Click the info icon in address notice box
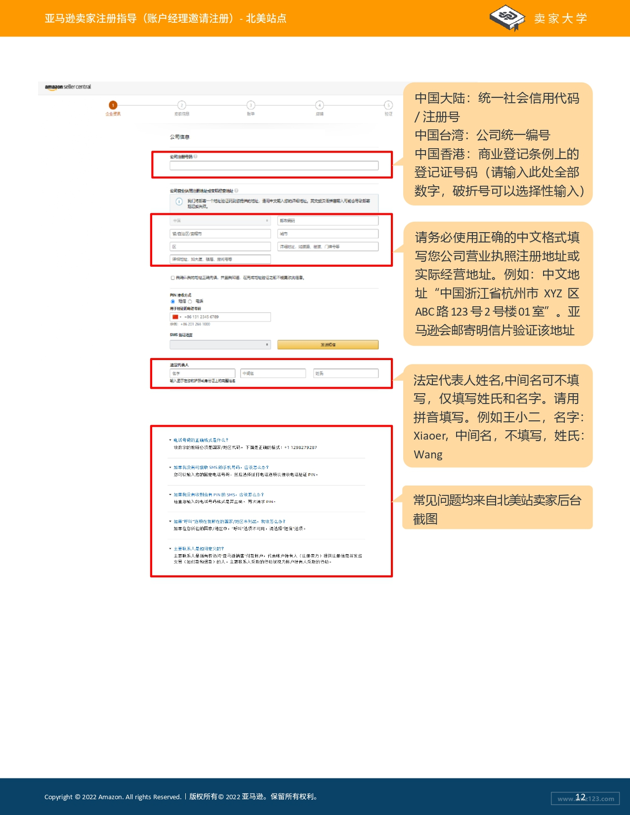The height and width of the screenshot is (815, 630). (179, 202)
